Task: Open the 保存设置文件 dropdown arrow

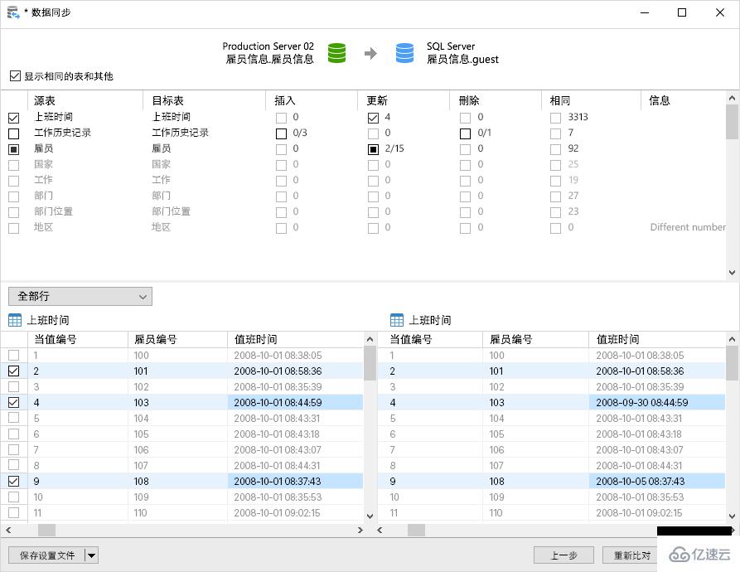Action: [x=91, y=555]
